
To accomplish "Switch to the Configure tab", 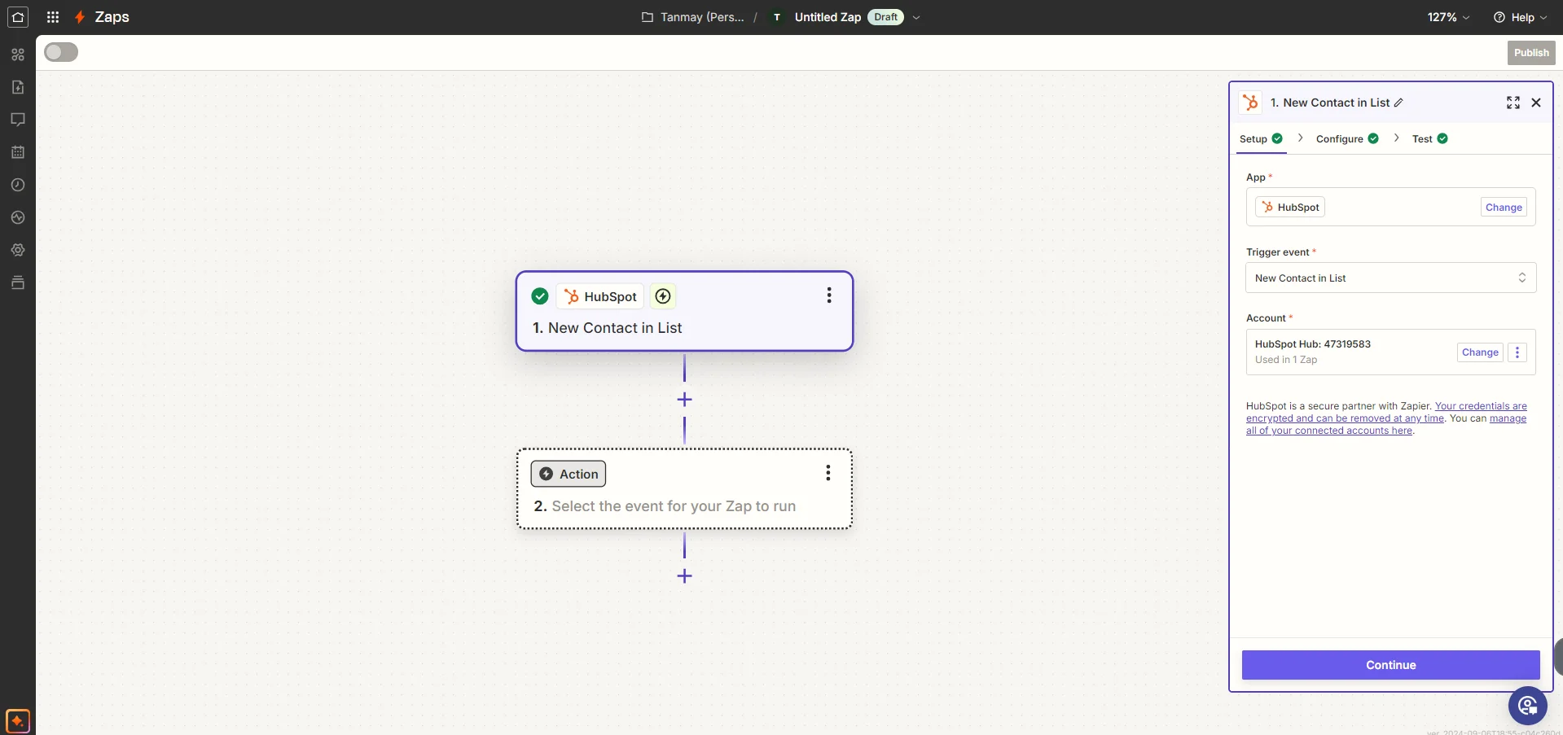I will [1347, 138].
